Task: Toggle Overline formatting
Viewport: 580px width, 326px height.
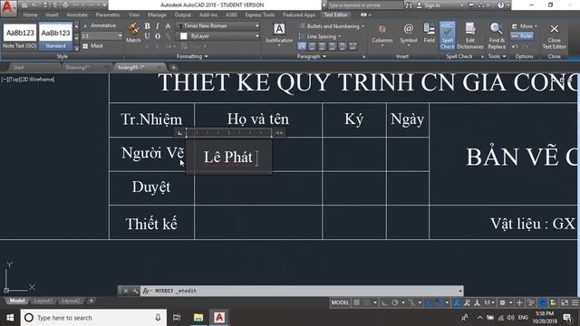Action: pos(158,36)
